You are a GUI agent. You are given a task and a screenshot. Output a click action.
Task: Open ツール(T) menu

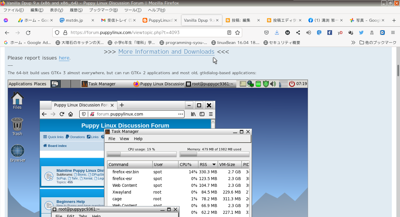(x=133, y=10)
